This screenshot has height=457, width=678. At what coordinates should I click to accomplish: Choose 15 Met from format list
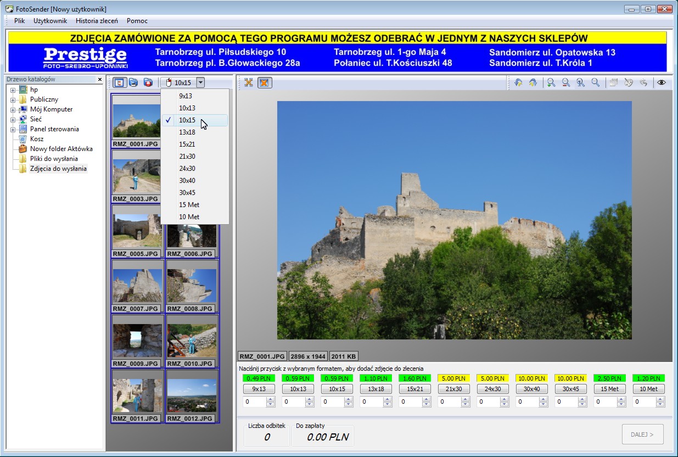tap(189, 205)
